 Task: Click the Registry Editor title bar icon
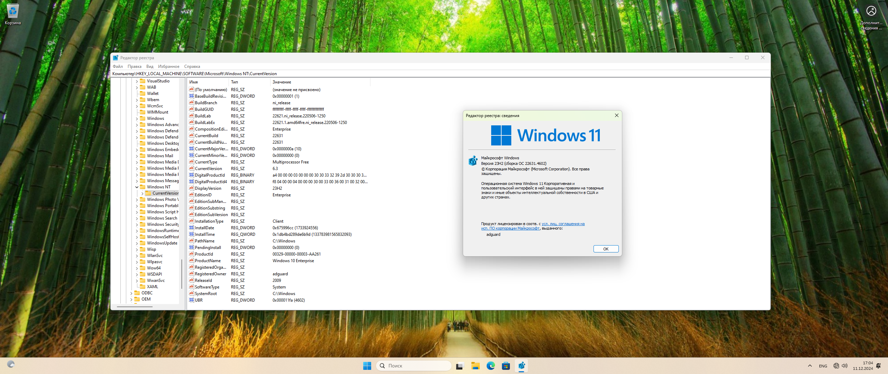pyautogui.click(x=116, y=57)
